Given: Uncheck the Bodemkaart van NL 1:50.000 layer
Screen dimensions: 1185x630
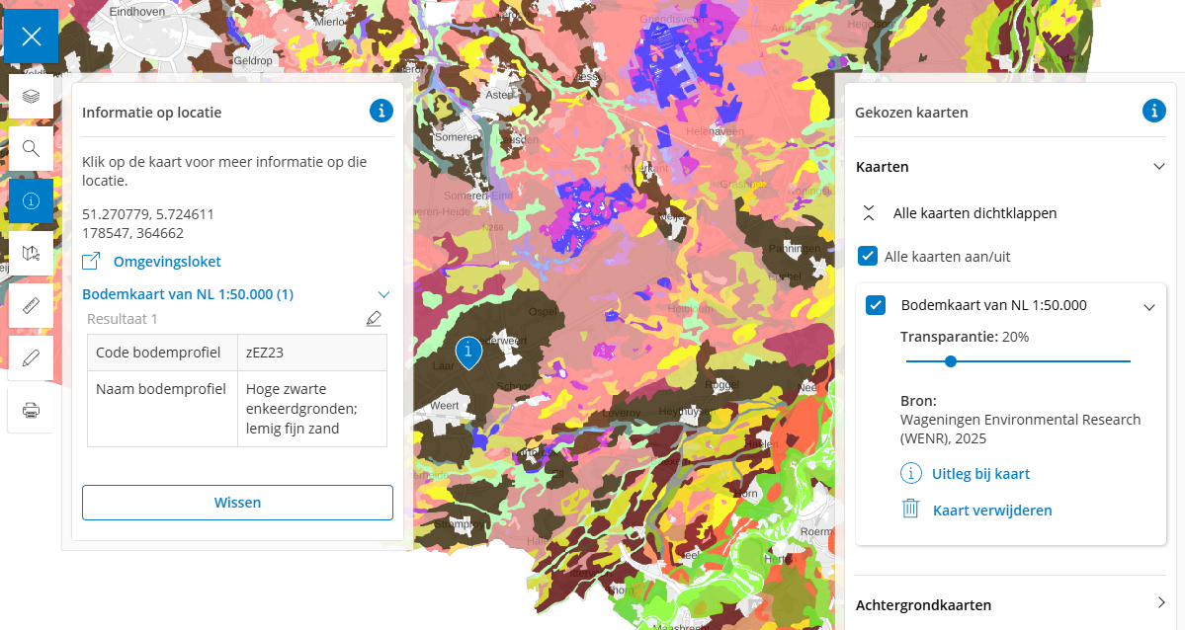Looking at the screenshot, I should pyautogui.click(x=876, y=305).
